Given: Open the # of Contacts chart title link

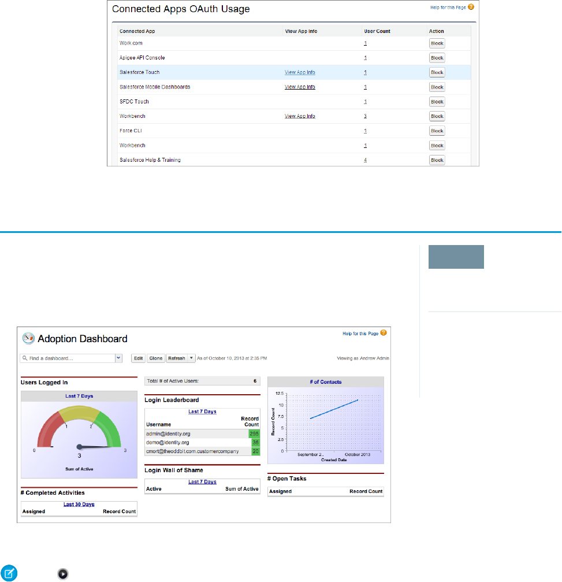Looking at the screenshot, I should pyautogui.click(x=325, y=381).
